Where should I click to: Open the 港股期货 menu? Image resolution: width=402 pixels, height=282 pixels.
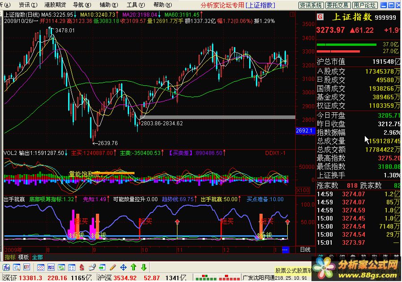(55, 5)
